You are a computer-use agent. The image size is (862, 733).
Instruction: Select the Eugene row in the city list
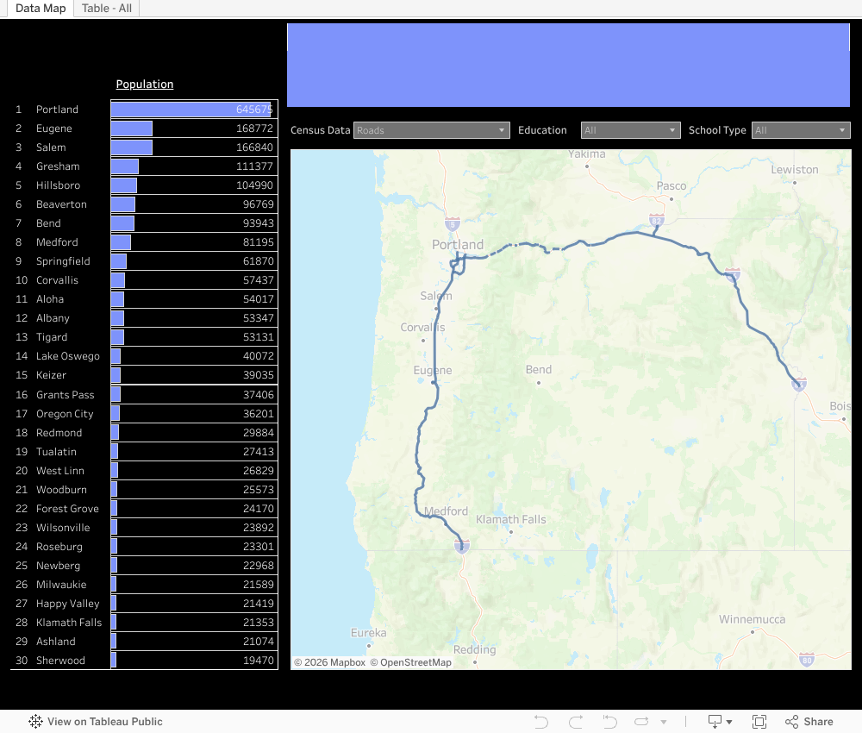click(x=53, y=128)
